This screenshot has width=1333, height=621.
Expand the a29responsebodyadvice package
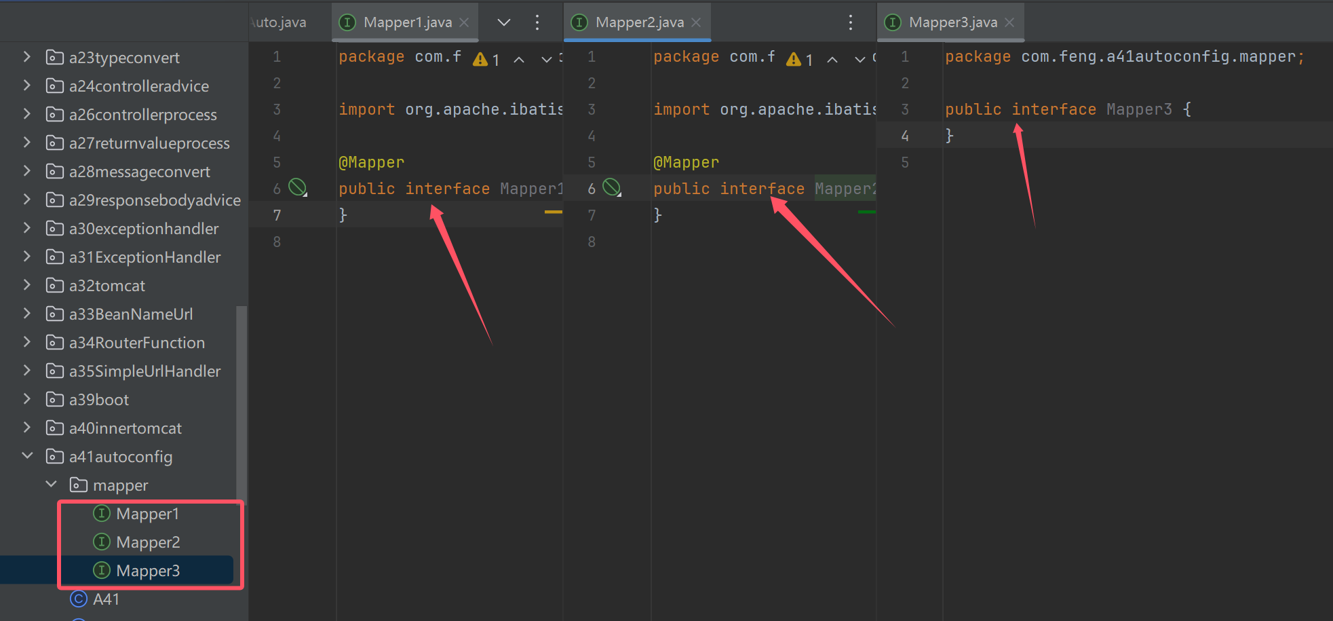[x=27, y=200]
